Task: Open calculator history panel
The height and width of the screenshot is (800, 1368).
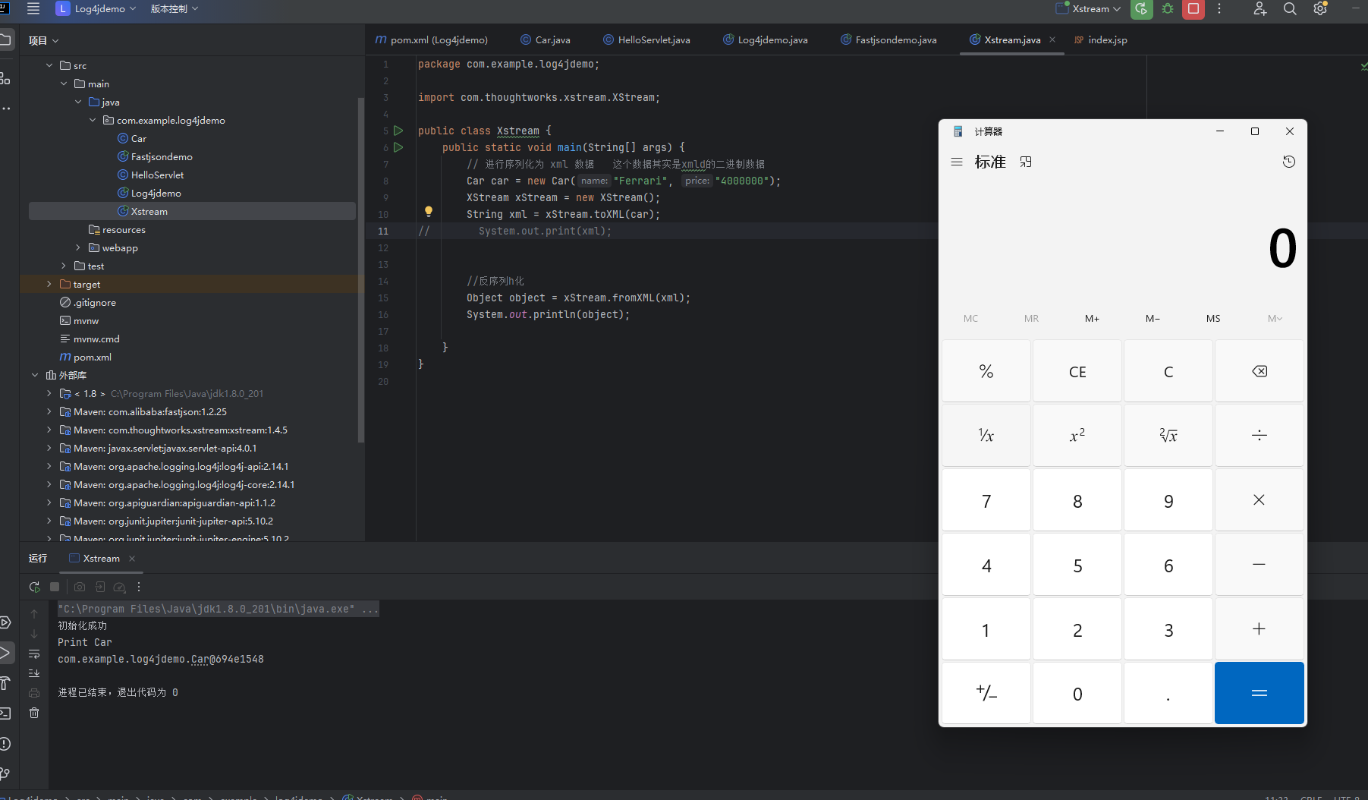Action: pyautogui.click(x=1289, y=162)
